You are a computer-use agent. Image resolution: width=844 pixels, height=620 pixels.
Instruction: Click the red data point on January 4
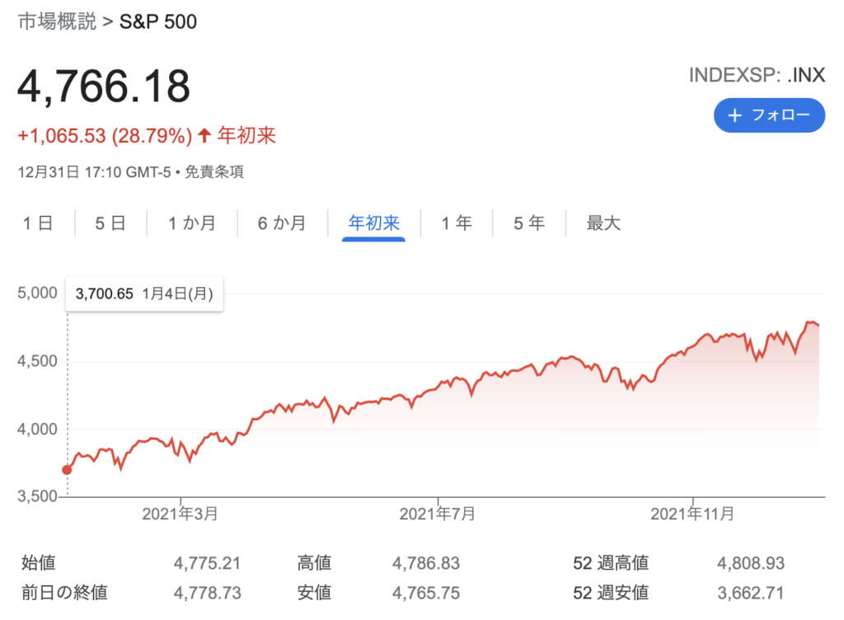(x=68, y=470)
